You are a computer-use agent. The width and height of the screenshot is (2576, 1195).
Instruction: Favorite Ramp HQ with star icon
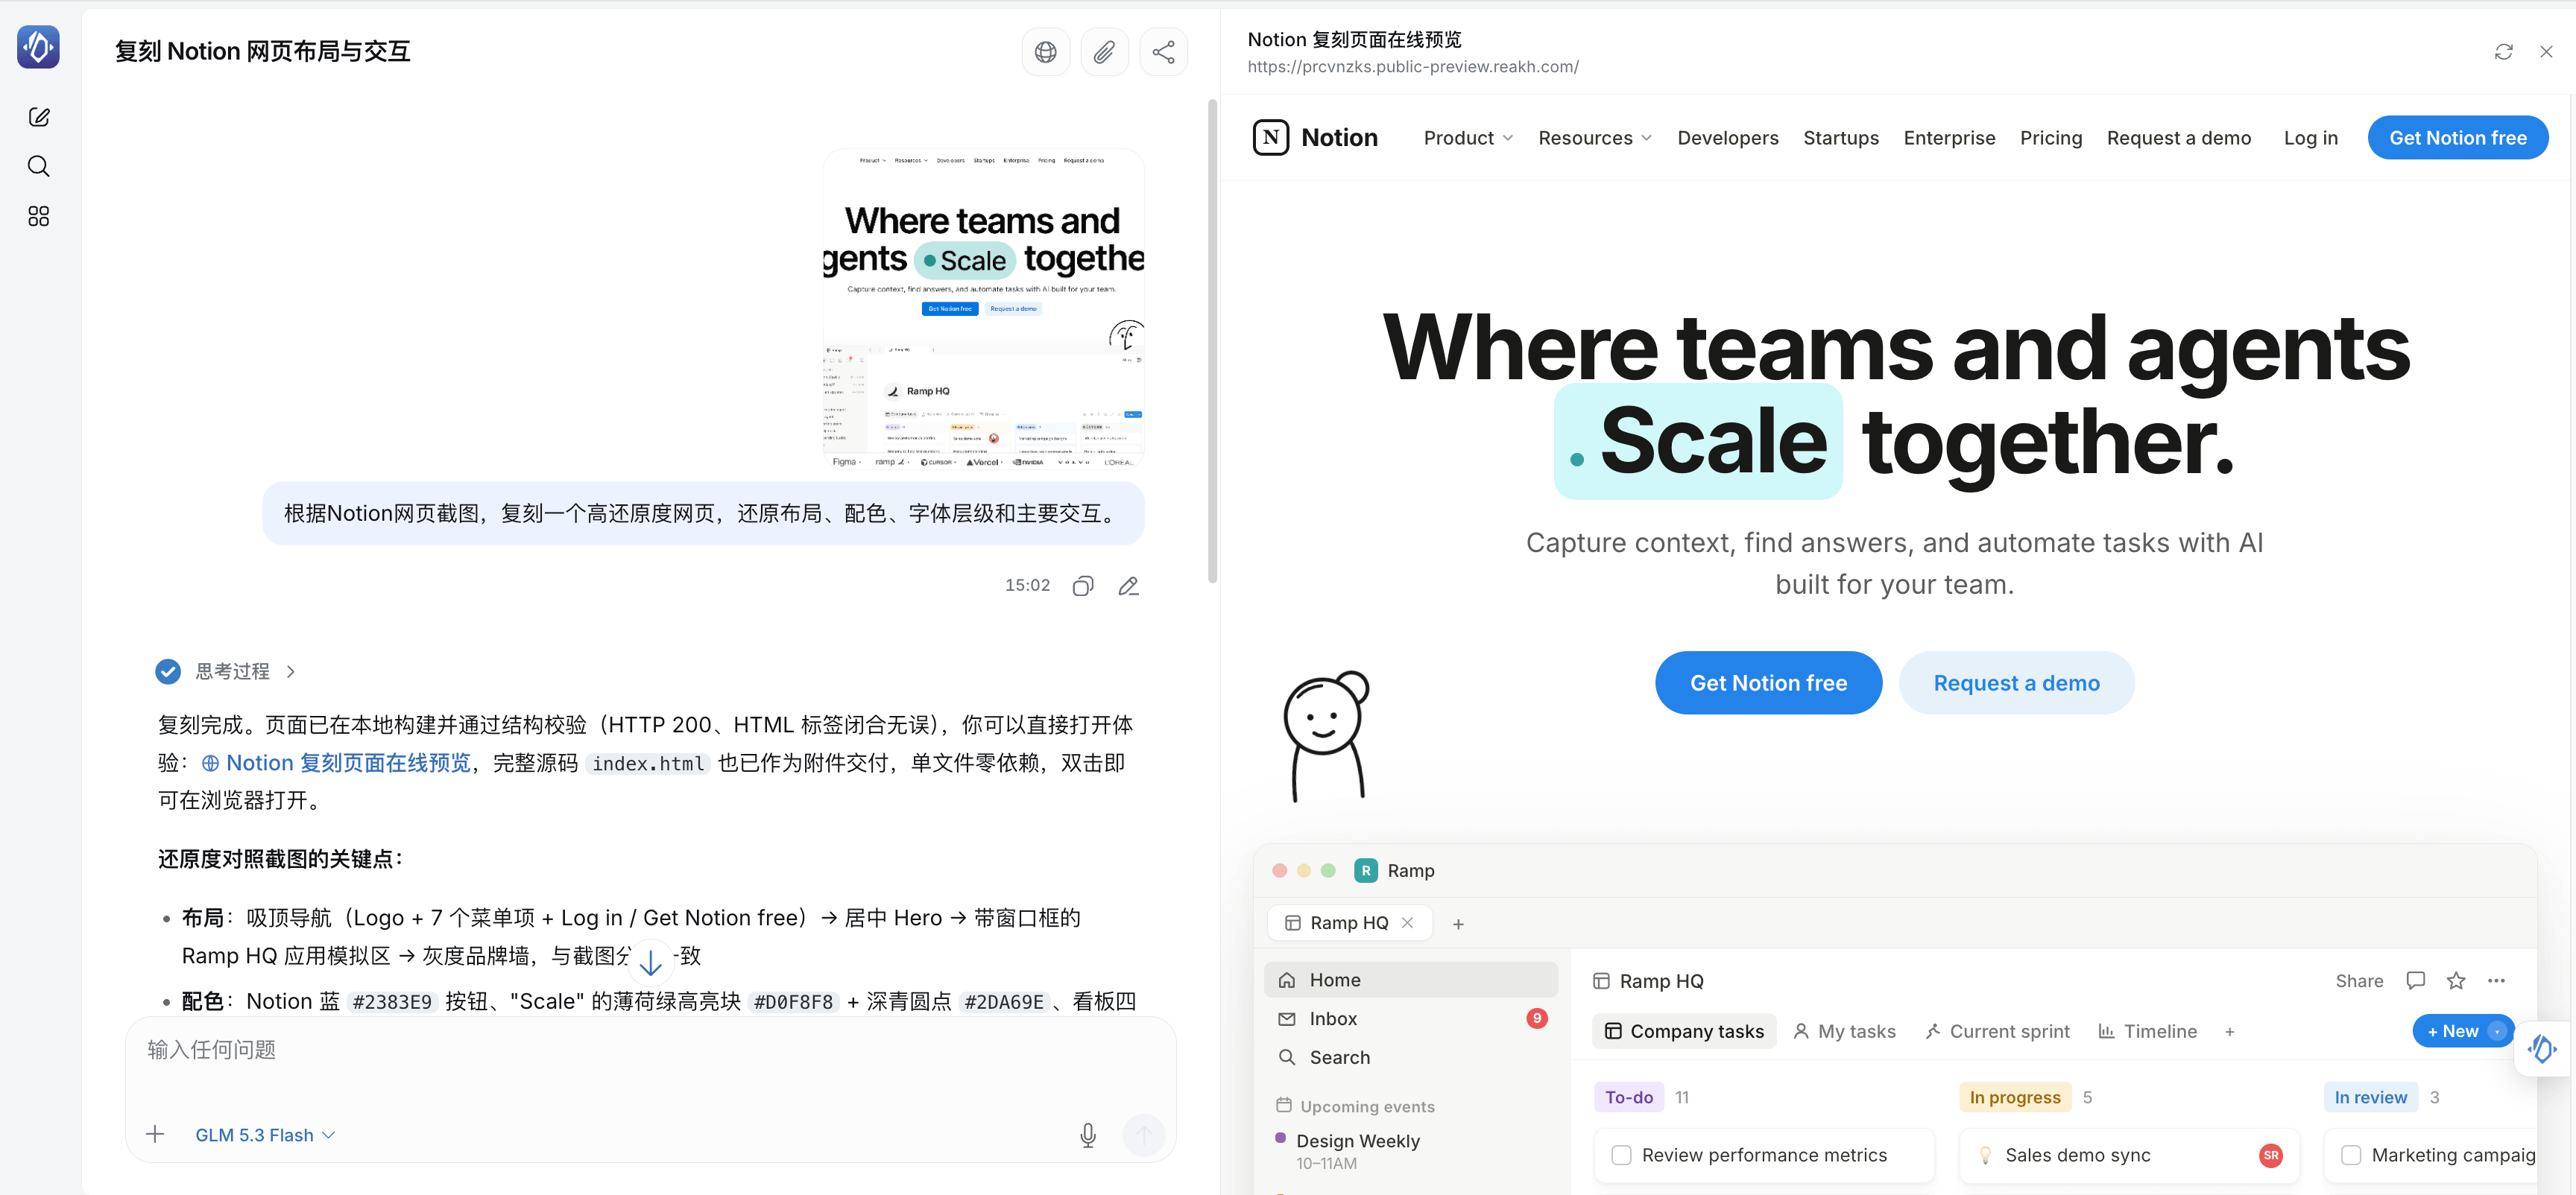2456,980
